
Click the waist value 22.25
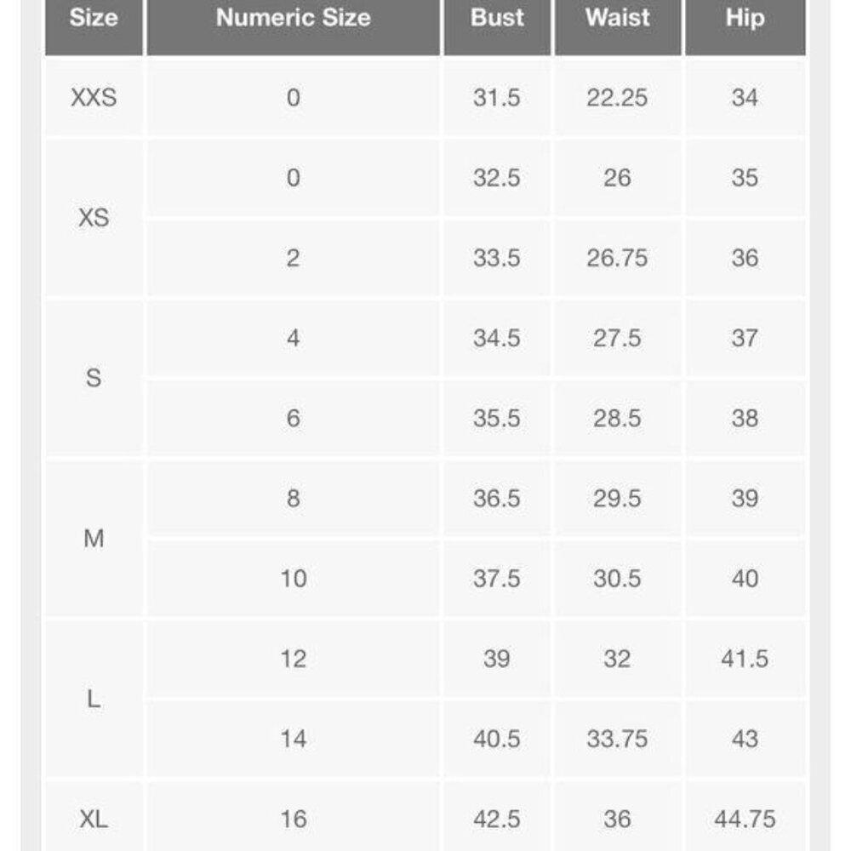coord(618,98)
